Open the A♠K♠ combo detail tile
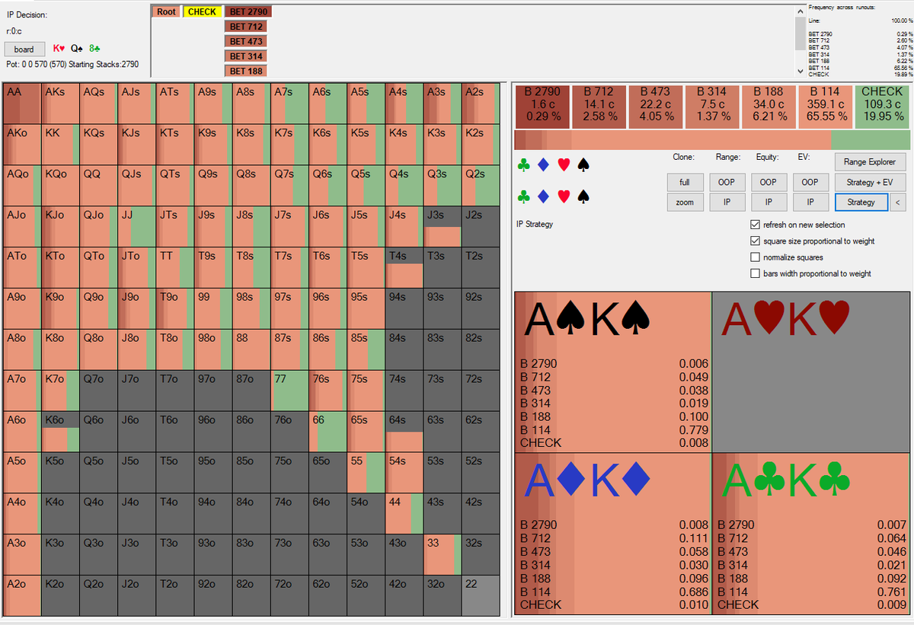This screenshot has width=914, height=625. [x=613, y=372]
